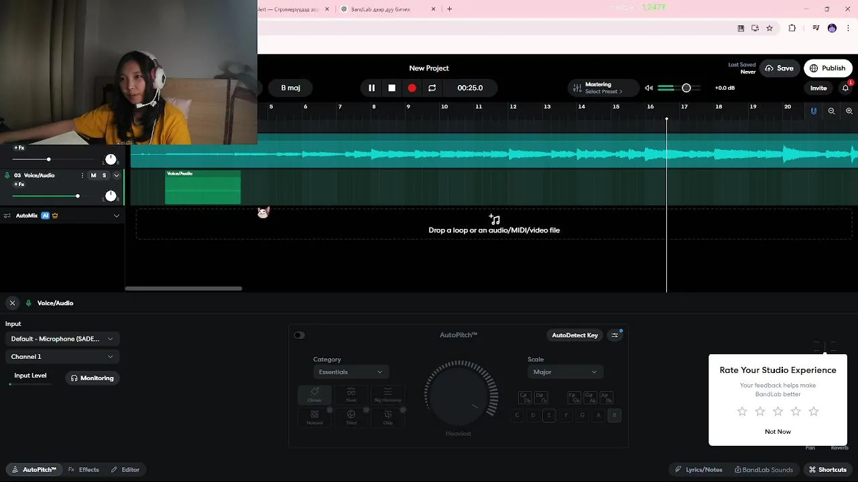858x482 pixels.
Task: Click track 03 pan knob
Action: click(x=111, y=195)
